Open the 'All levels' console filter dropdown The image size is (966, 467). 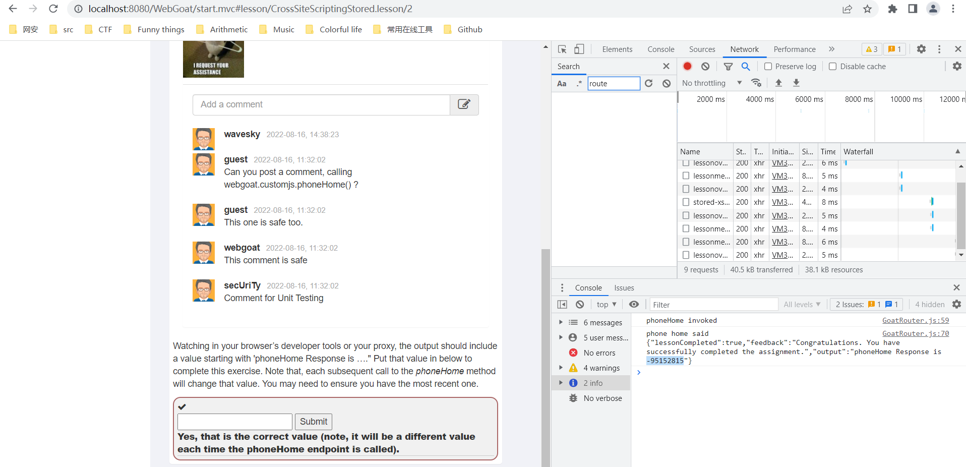[801, 304]
